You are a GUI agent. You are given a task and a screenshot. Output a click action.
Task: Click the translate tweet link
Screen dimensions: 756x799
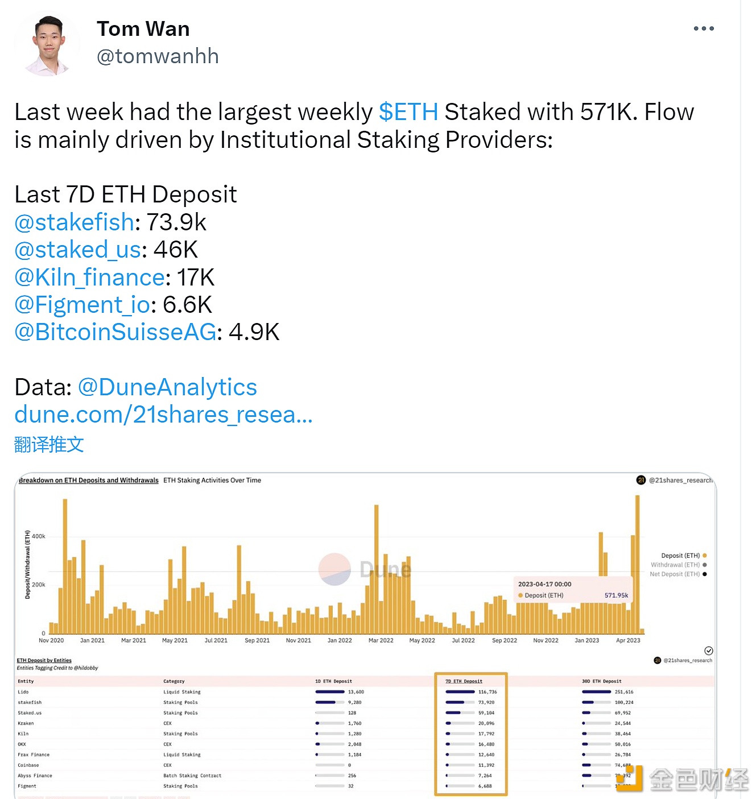(x=49, y=444)
